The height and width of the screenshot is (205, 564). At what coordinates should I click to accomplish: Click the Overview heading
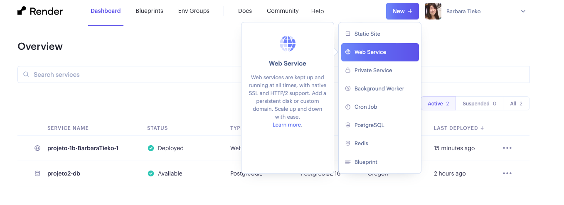click(x=40, y=46)
